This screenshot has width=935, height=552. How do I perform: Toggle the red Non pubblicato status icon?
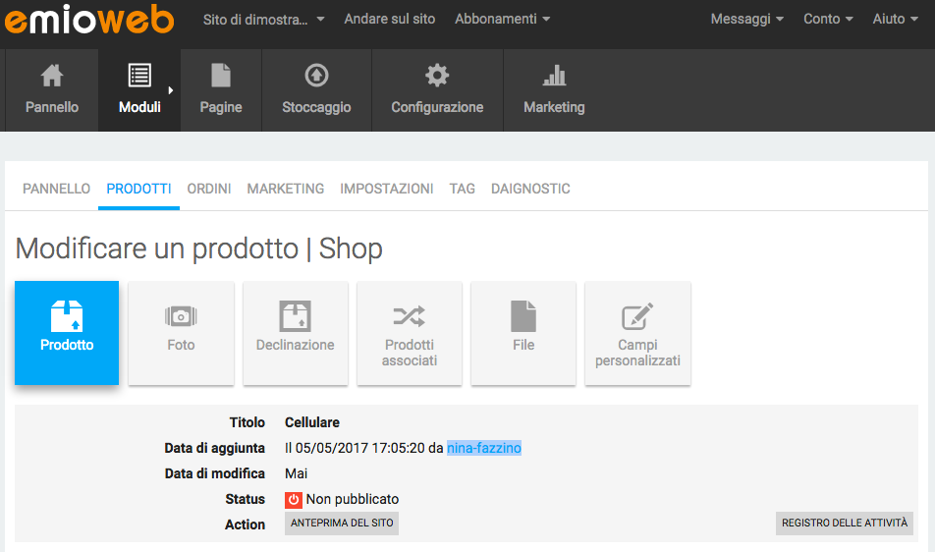(294, 500)
